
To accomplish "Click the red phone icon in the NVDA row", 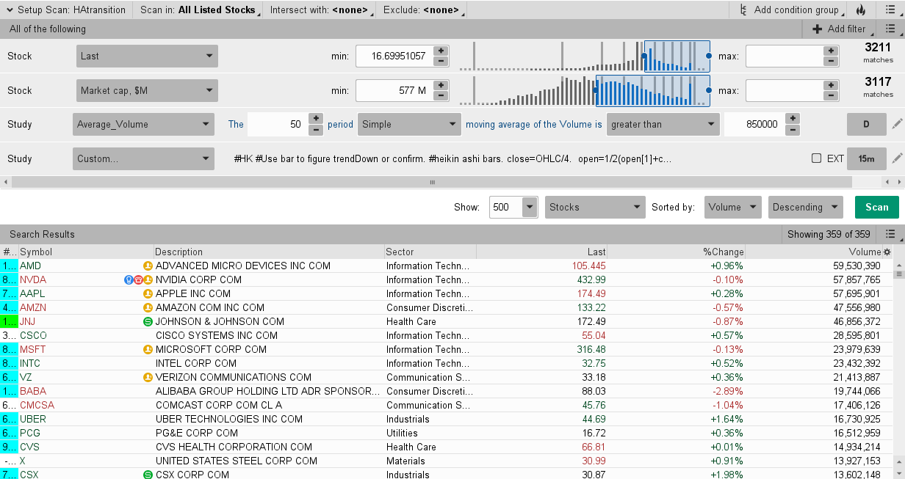I will click(x=138, y=279).
